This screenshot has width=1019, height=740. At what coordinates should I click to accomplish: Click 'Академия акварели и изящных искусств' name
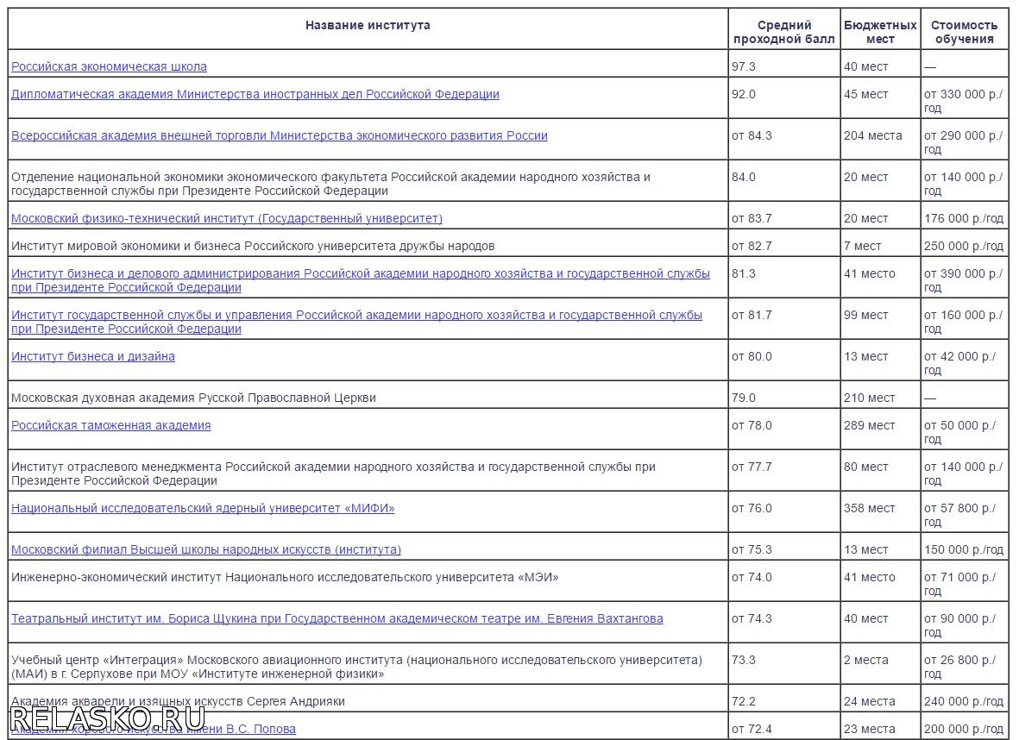(x=178, y=702)
